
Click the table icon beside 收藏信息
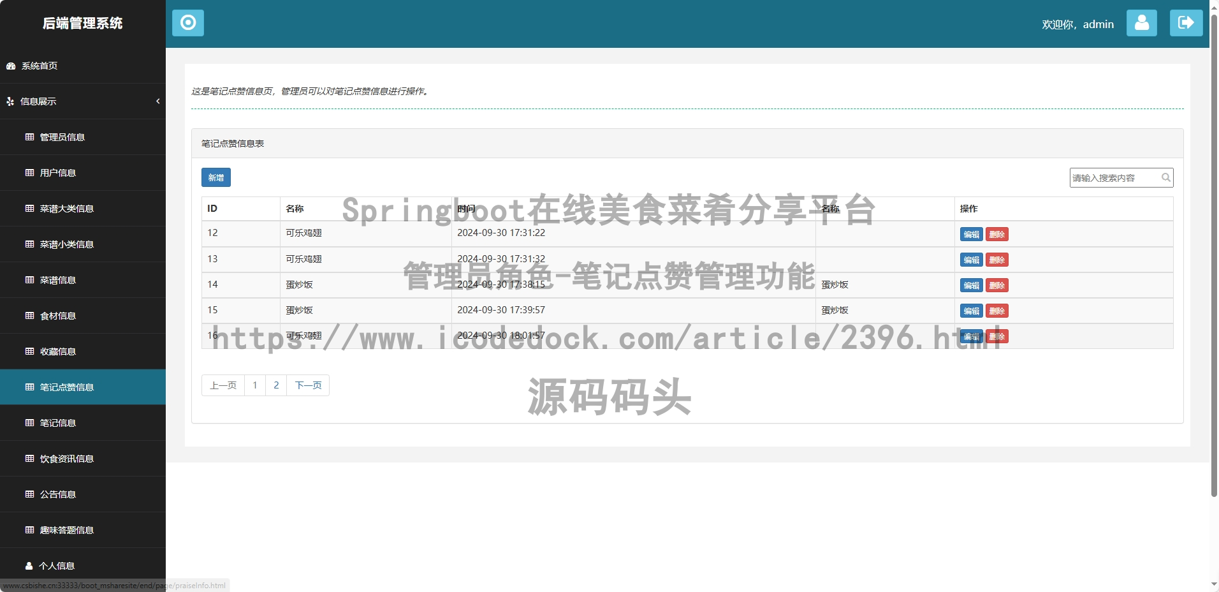point(29,352)
